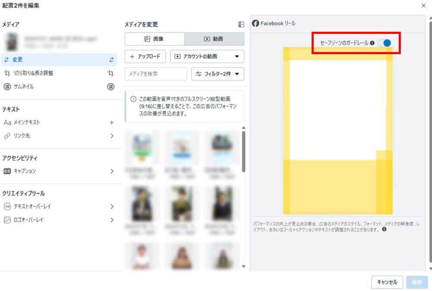Disable the セーフゾーンのガードレール toggle
The image size is (432, 291).
(x=384, y=43)
